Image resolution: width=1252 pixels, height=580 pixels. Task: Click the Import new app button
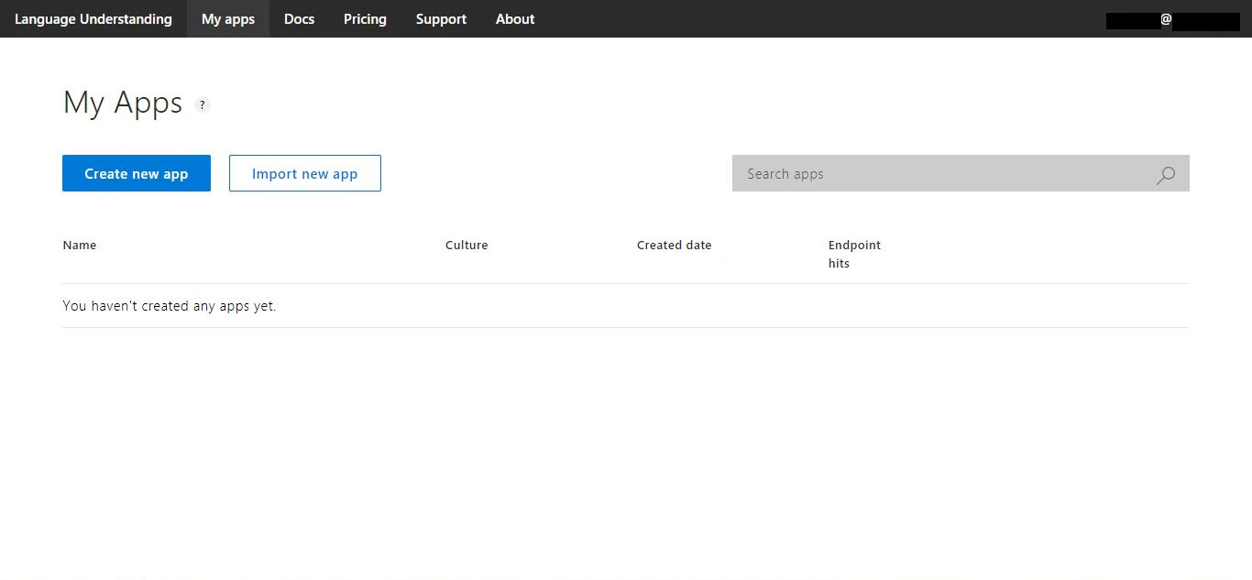305,173
